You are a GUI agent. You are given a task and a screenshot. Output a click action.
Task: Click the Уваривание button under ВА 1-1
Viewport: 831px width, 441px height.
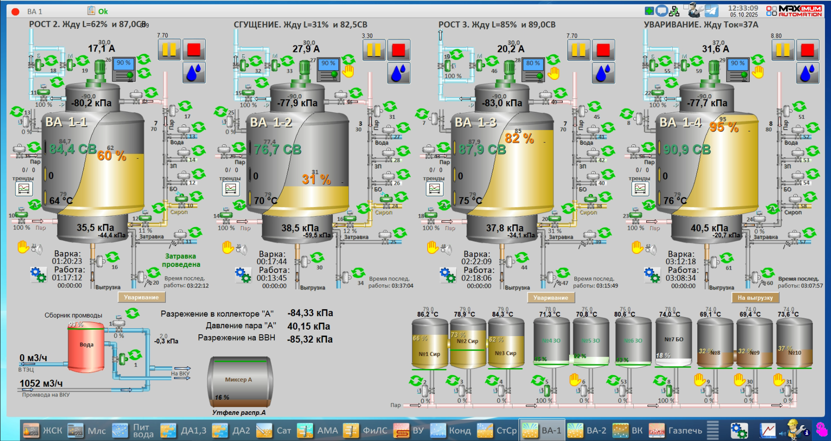[x=141, y=297]
